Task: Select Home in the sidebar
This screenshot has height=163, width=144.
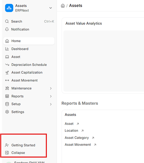Action: (x=29, y=41)
